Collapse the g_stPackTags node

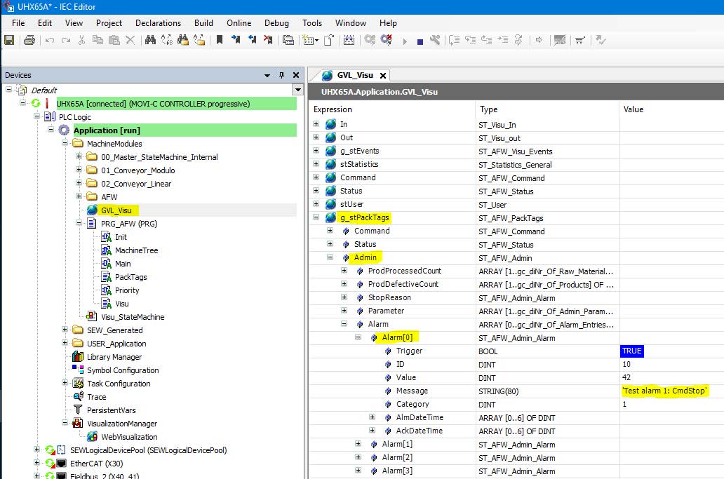pyautogui.click(x=316, y=217)
